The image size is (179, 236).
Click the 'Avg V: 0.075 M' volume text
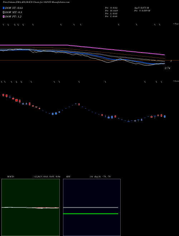coord(142,8)
